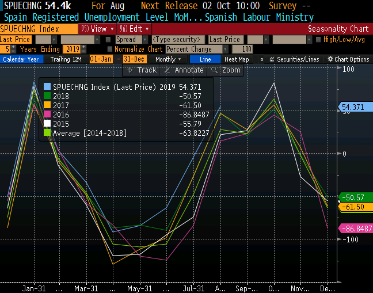Expand the Monthly frequency dropdown
Viewport: 373px width, 293px height.
point(169,59)
